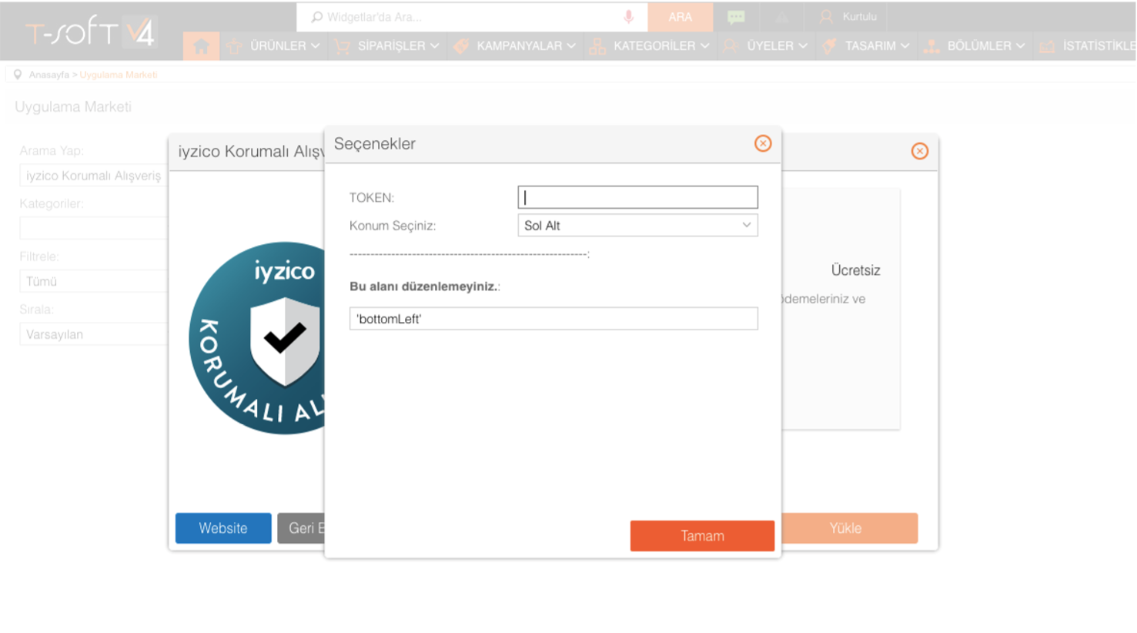
Task: Expand the KATEGORİLER dropdown menu
Action: [x=654, y=46]
